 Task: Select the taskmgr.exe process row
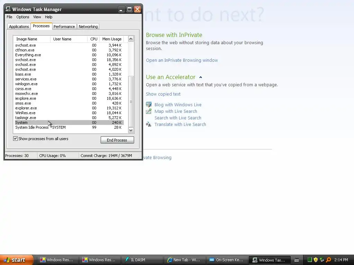tap(69, 118)
